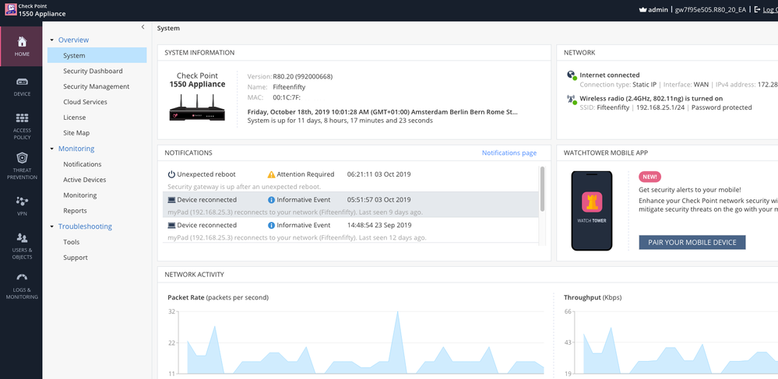This screenshot has width=778, height=379.
Task: Click the laptop icon for 14:48:54 reconnect
Action: coord(171,225)
